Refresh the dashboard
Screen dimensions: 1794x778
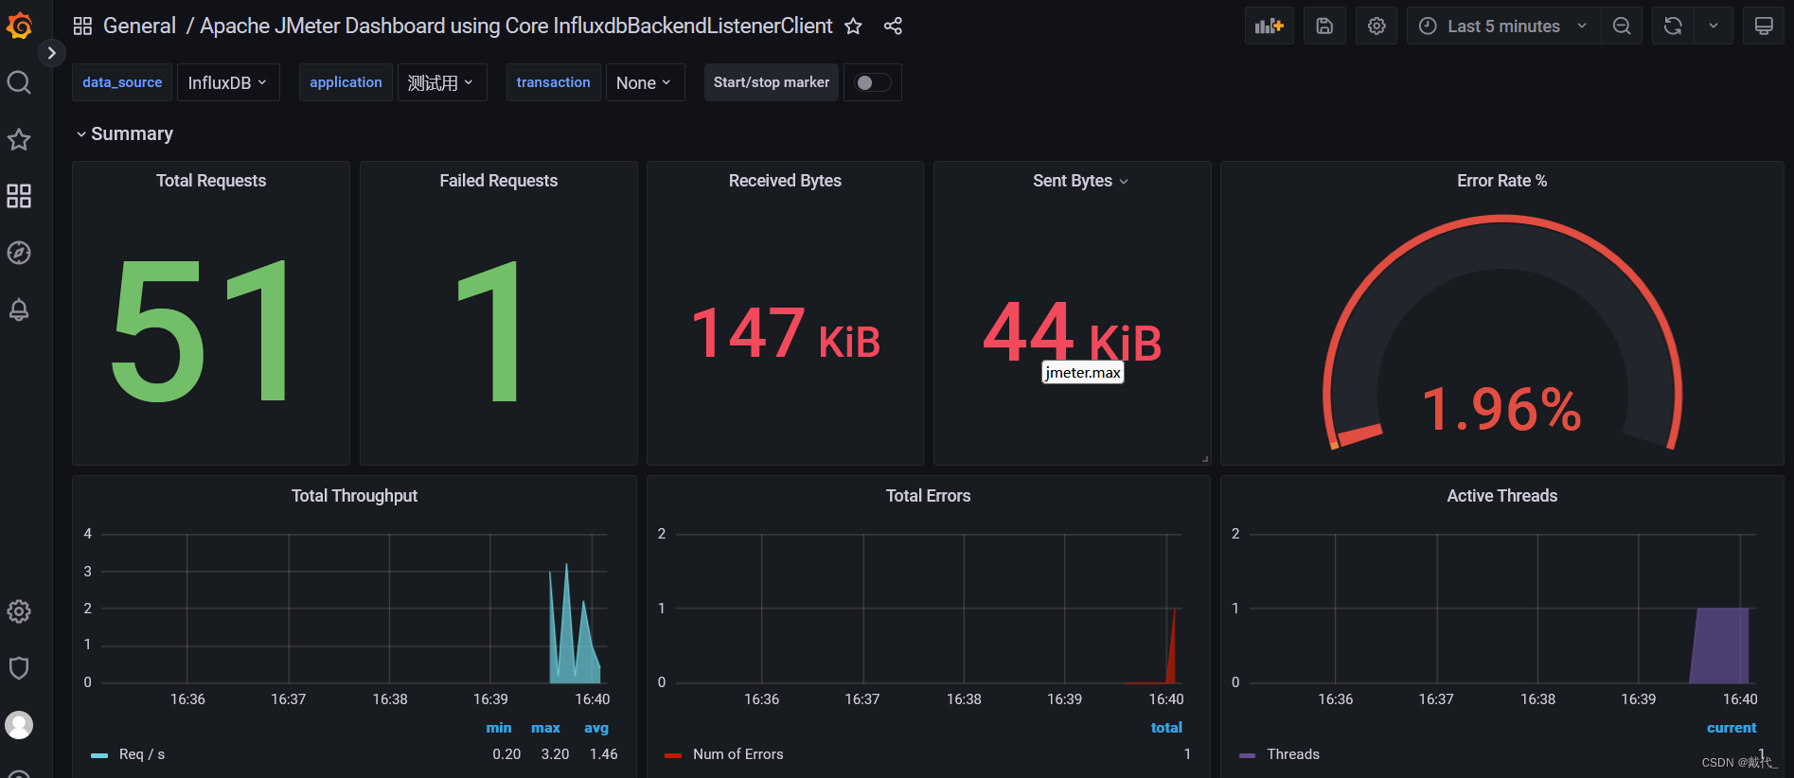1673,27
